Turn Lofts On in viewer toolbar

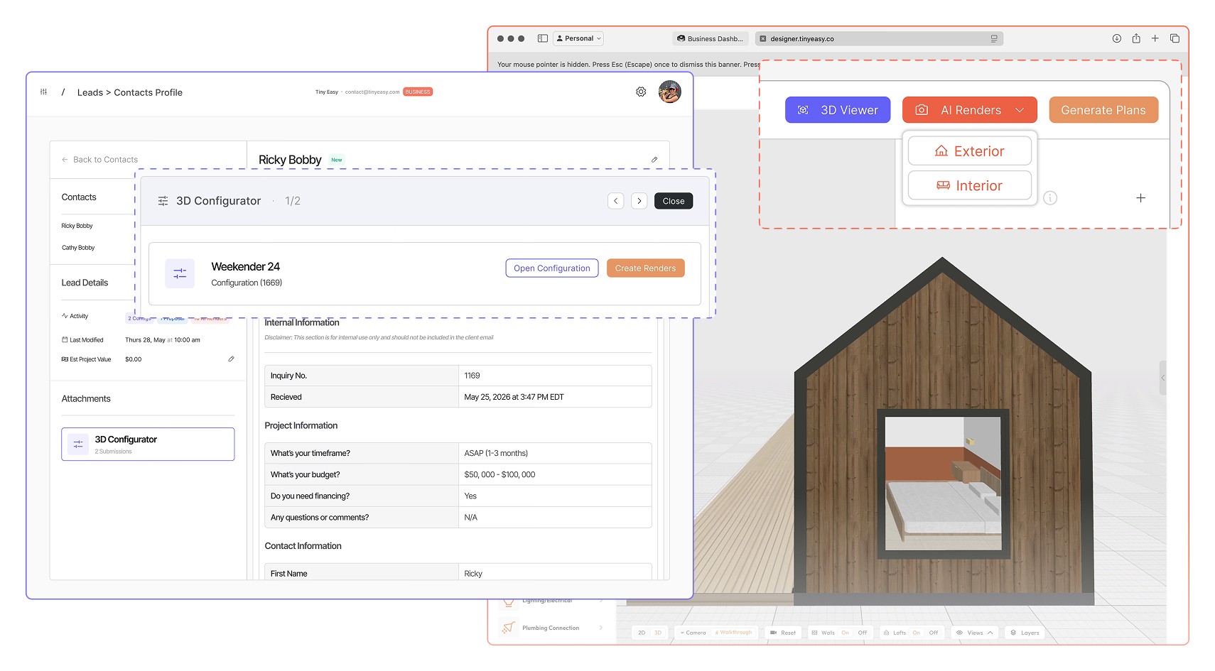(x=916, y=633)
